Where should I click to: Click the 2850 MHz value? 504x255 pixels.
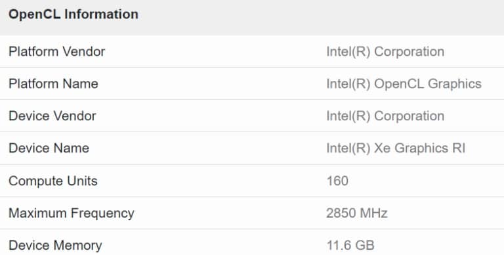click(x=357, y=213)
